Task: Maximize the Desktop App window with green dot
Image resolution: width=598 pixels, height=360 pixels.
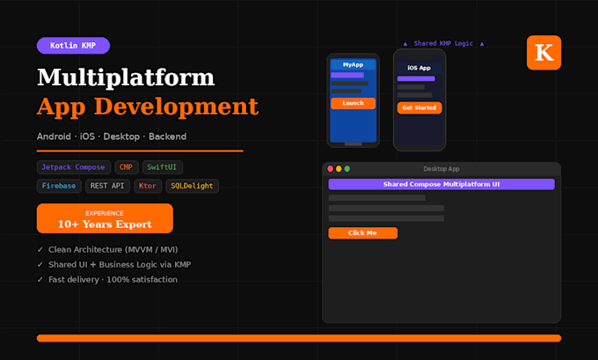Action: click(347, 169)
